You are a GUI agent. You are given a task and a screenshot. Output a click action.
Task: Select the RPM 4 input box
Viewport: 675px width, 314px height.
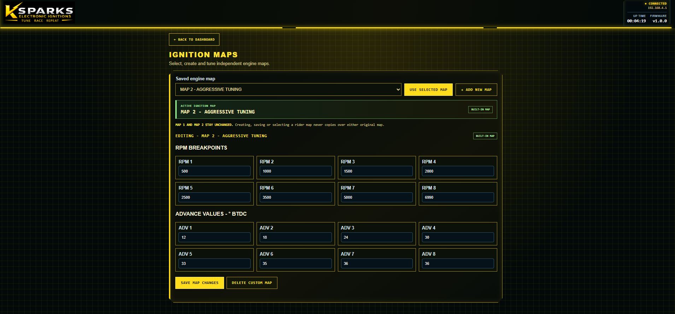tap(458, 171)
